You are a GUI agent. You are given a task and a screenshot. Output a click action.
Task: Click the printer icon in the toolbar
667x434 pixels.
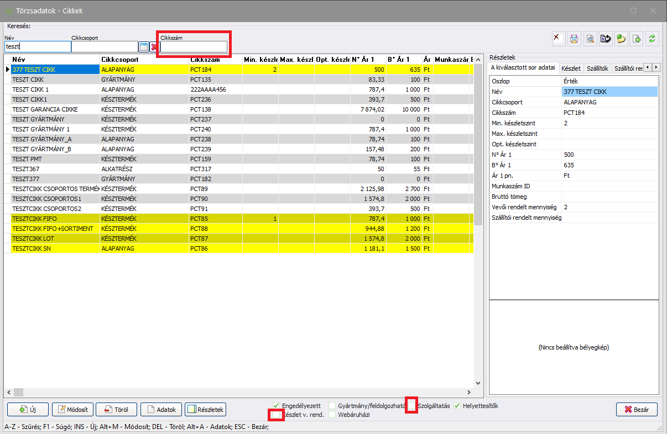[574, 39]
